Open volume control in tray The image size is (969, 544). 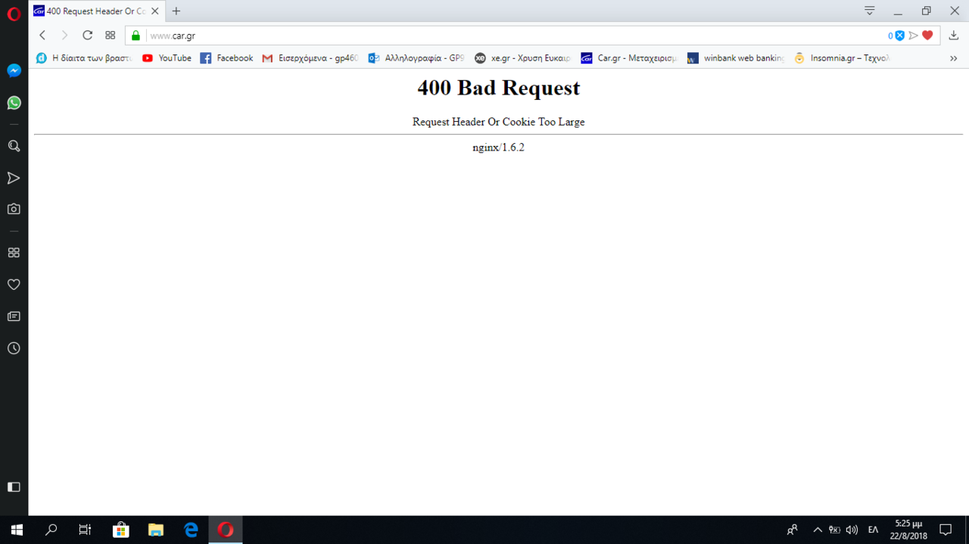(852, 530)
